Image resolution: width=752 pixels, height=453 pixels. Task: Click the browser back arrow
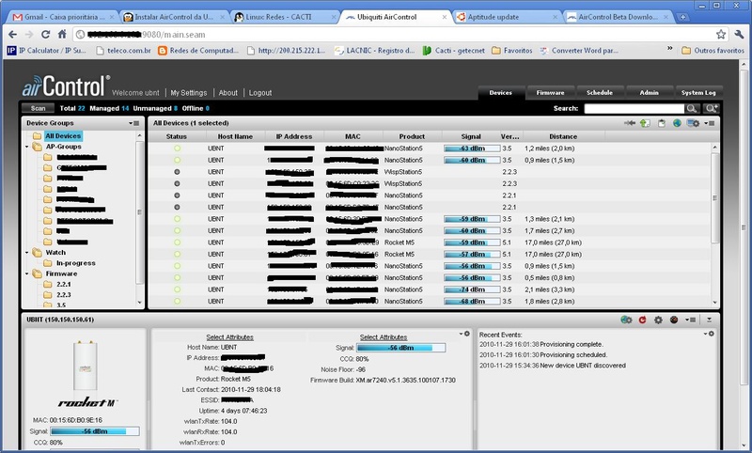pos(13,35)
